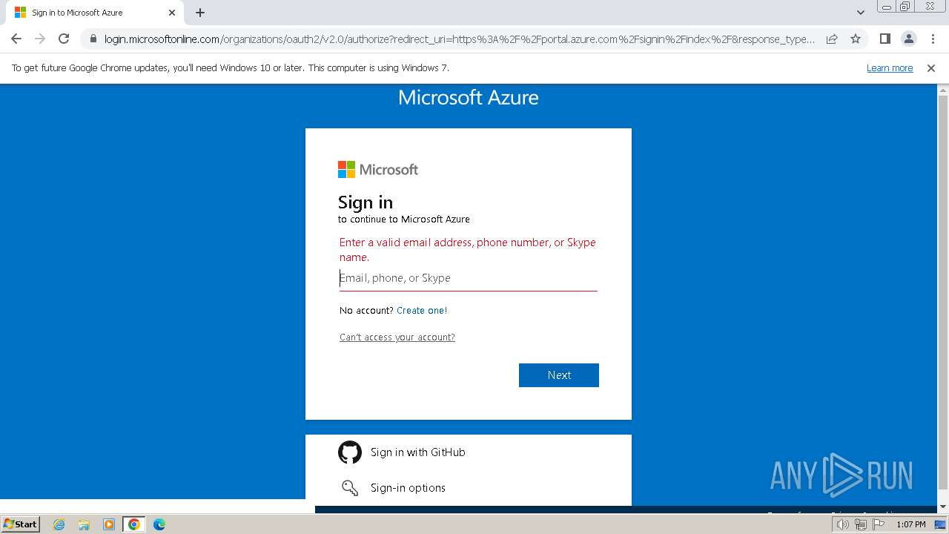Minimize the Chrome window
949x534 pixels.
pos(886,7)
